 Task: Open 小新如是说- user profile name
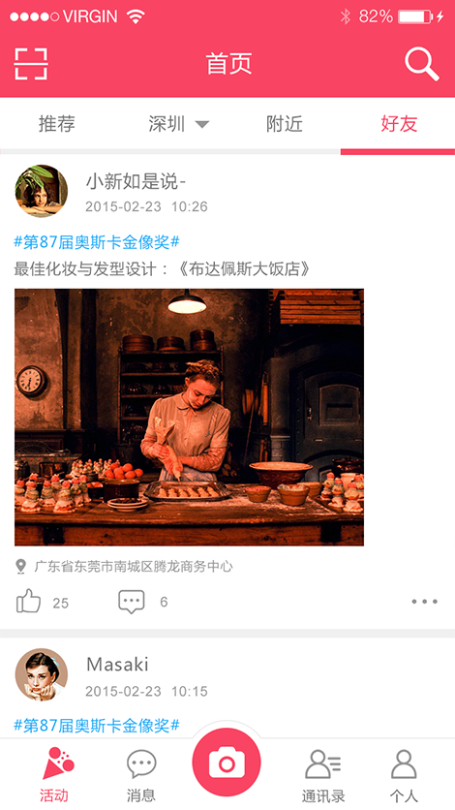pos(136,181)
